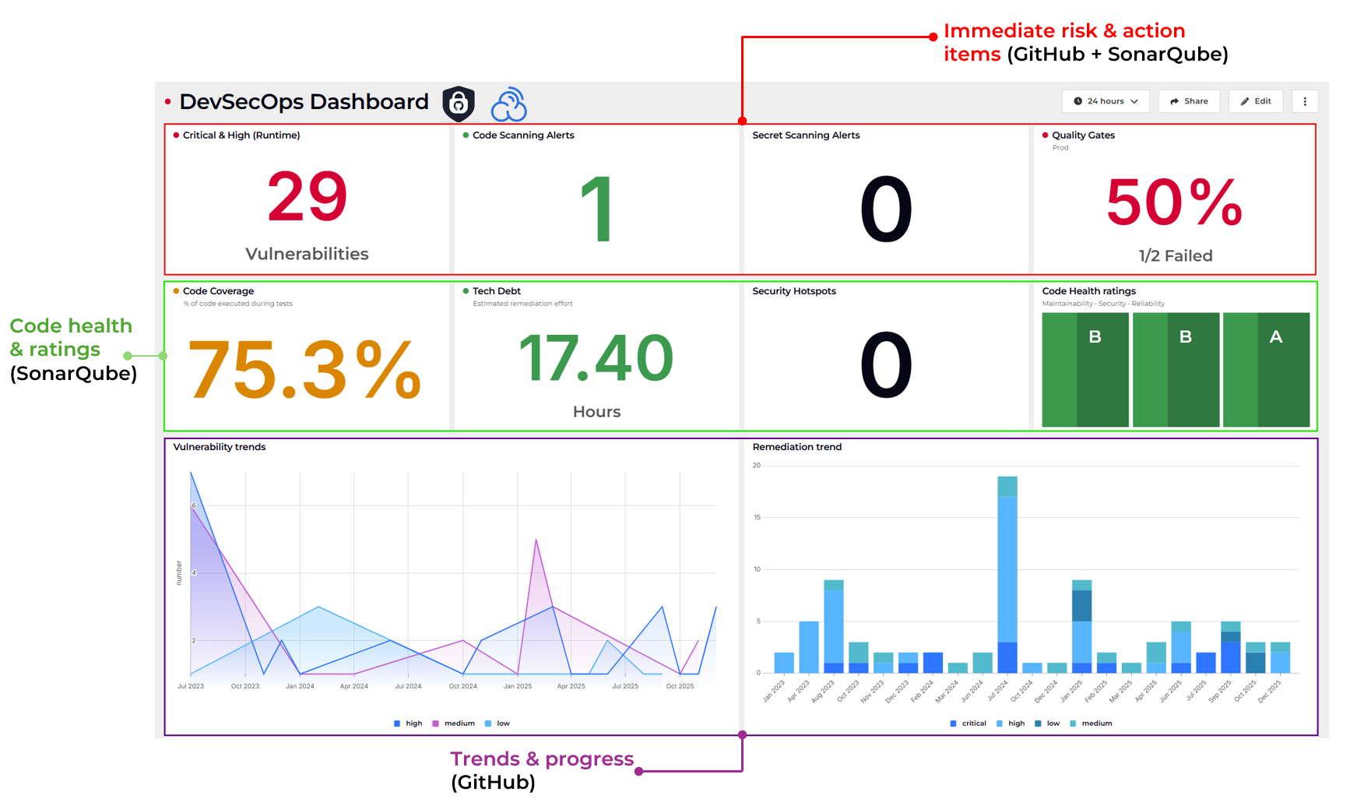Open the 24 hours time range dropdown

coord(1106,101)
